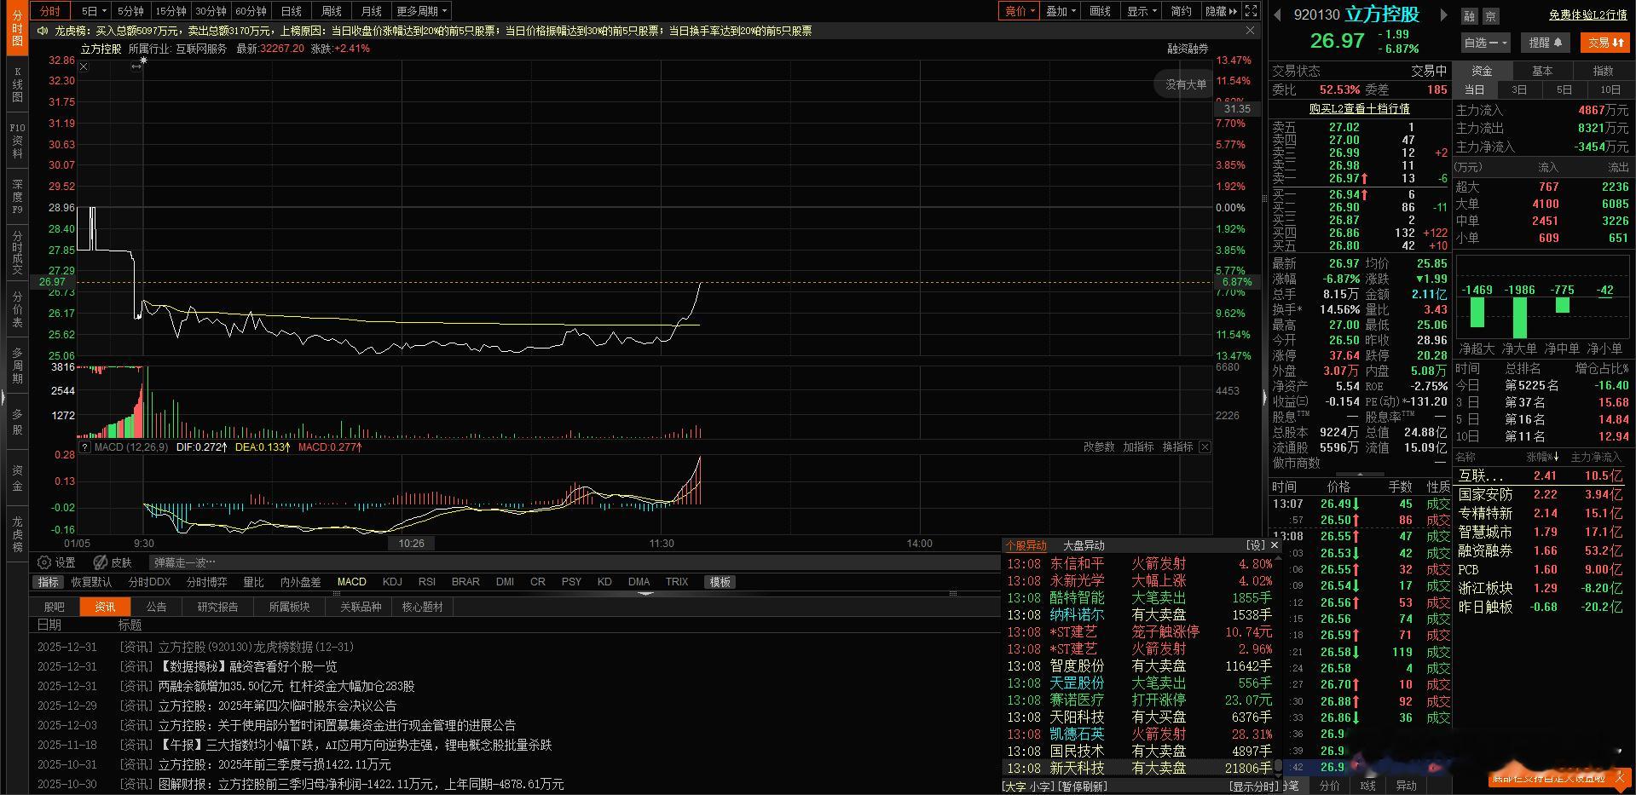Switch to the 基本 fundamentals tab

[x=1542, y=71]
